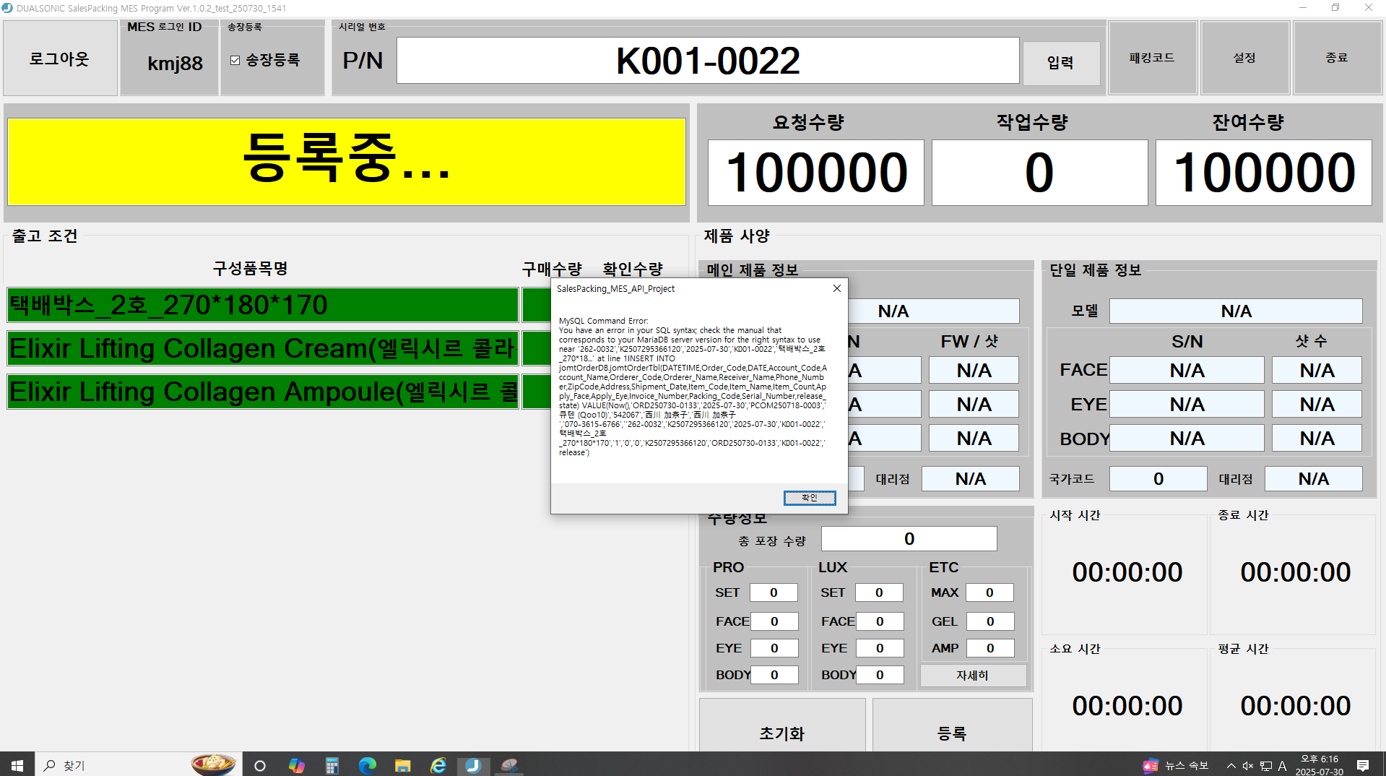Click the 자세히 details button
The width and height of the screenshot is (1386, 776).
972,675
